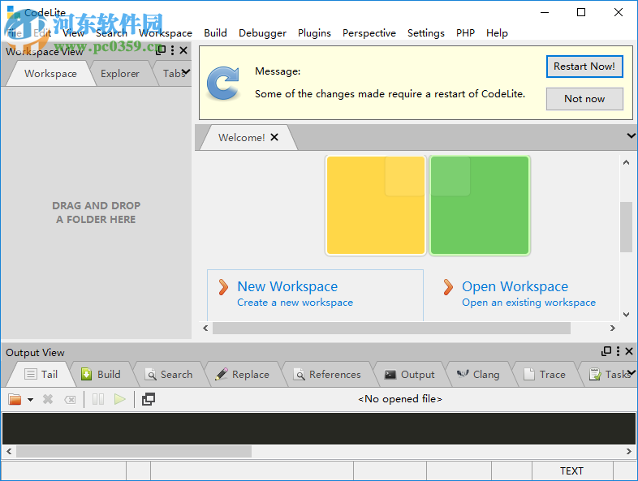Click the TEXT status bar field
The width and height of the screenshot is (638, 481).
(x=571, y=470)
